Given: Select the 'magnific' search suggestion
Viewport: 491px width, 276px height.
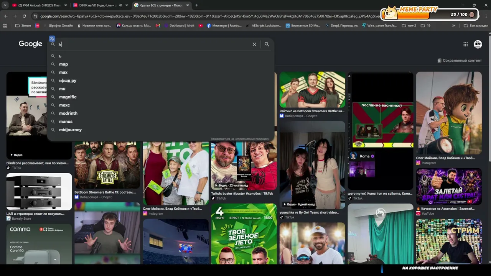Looking at the screenshot, I should coord(160,97).
